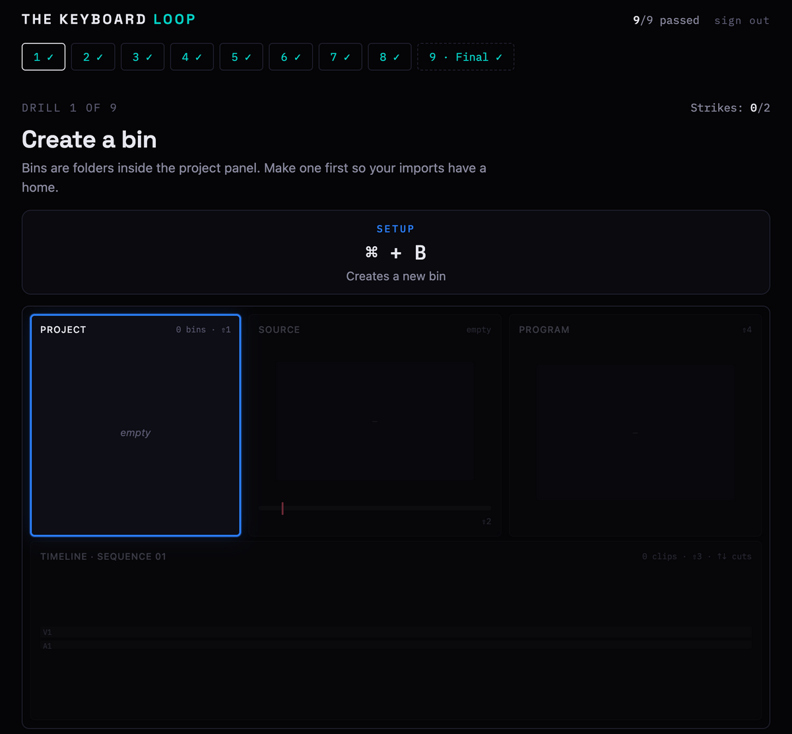Click the sign out link

pyautogui.click(x=742, y=20)
